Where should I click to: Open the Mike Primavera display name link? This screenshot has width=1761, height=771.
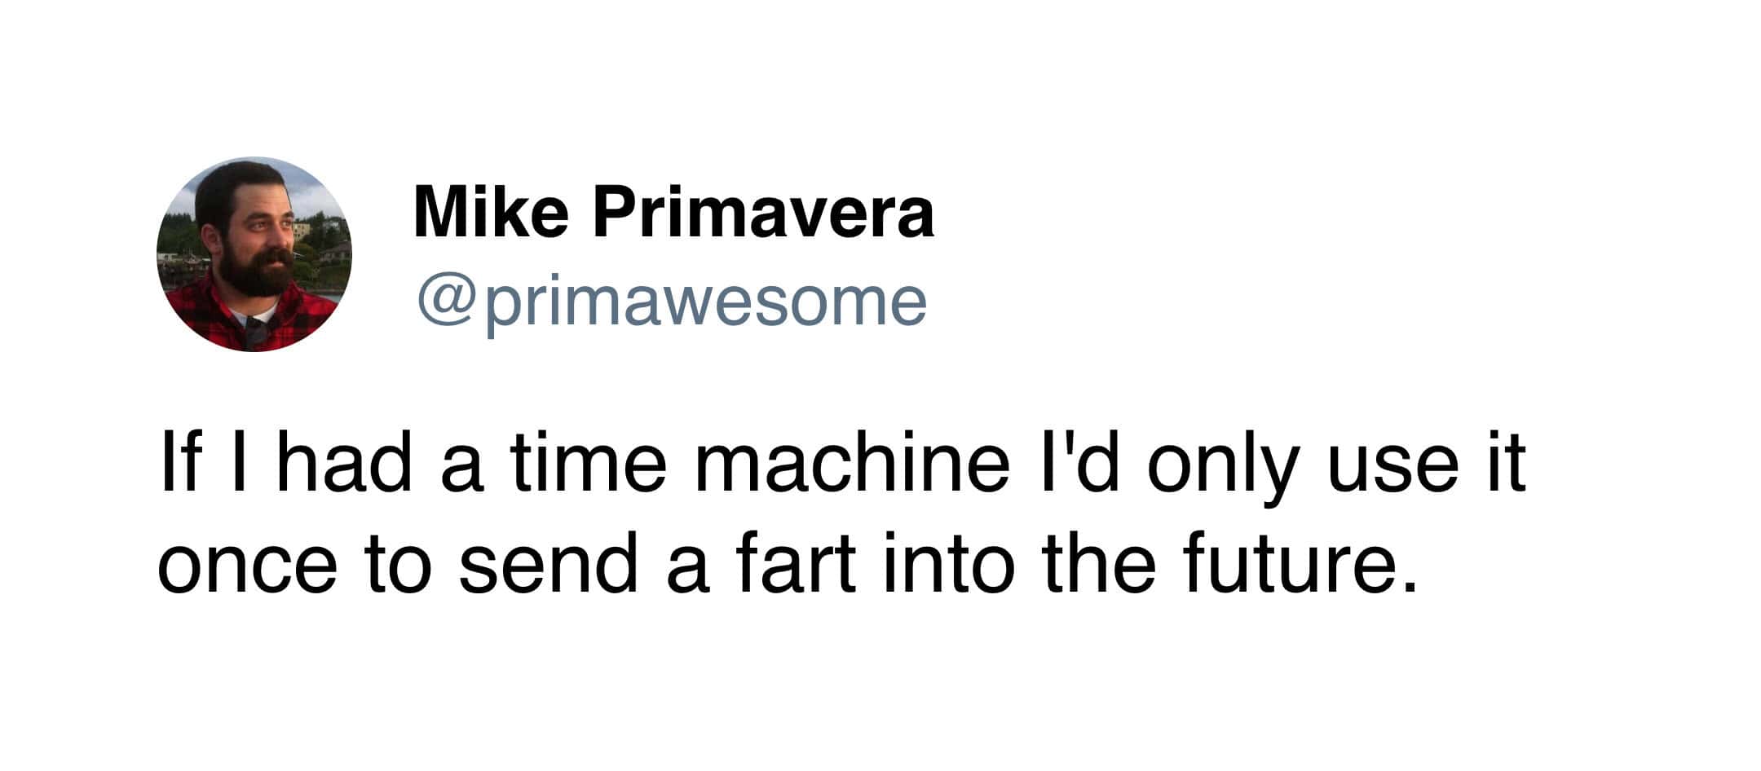tap(673, 213)
